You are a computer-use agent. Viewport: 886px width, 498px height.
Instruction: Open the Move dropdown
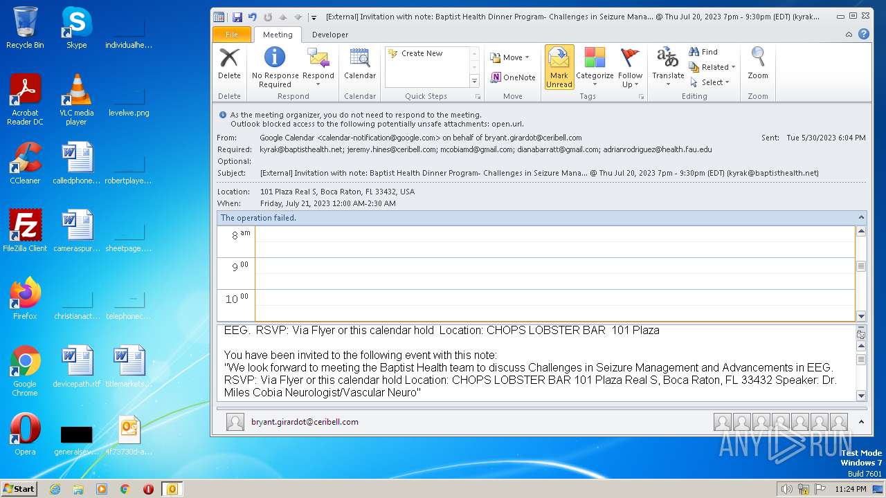pos(509,57)
